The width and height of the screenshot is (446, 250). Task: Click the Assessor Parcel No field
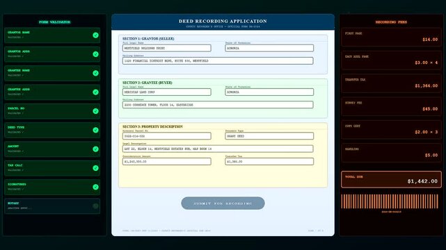167,136
